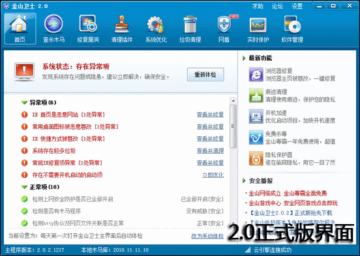Select the 清理插件 plugin cleanup brush icon
Viewport: 360px width, 256px height.
(x=122, y=24)
